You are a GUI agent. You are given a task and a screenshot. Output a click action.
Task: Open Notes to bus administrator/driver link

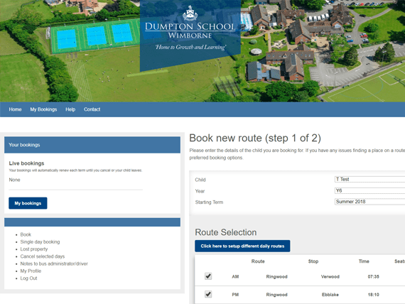coord(54,264)
